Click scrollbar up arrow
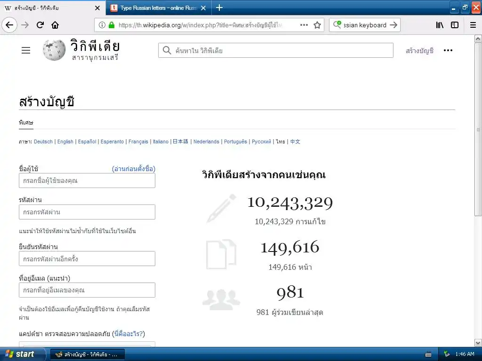 click(x=478, y=39)
